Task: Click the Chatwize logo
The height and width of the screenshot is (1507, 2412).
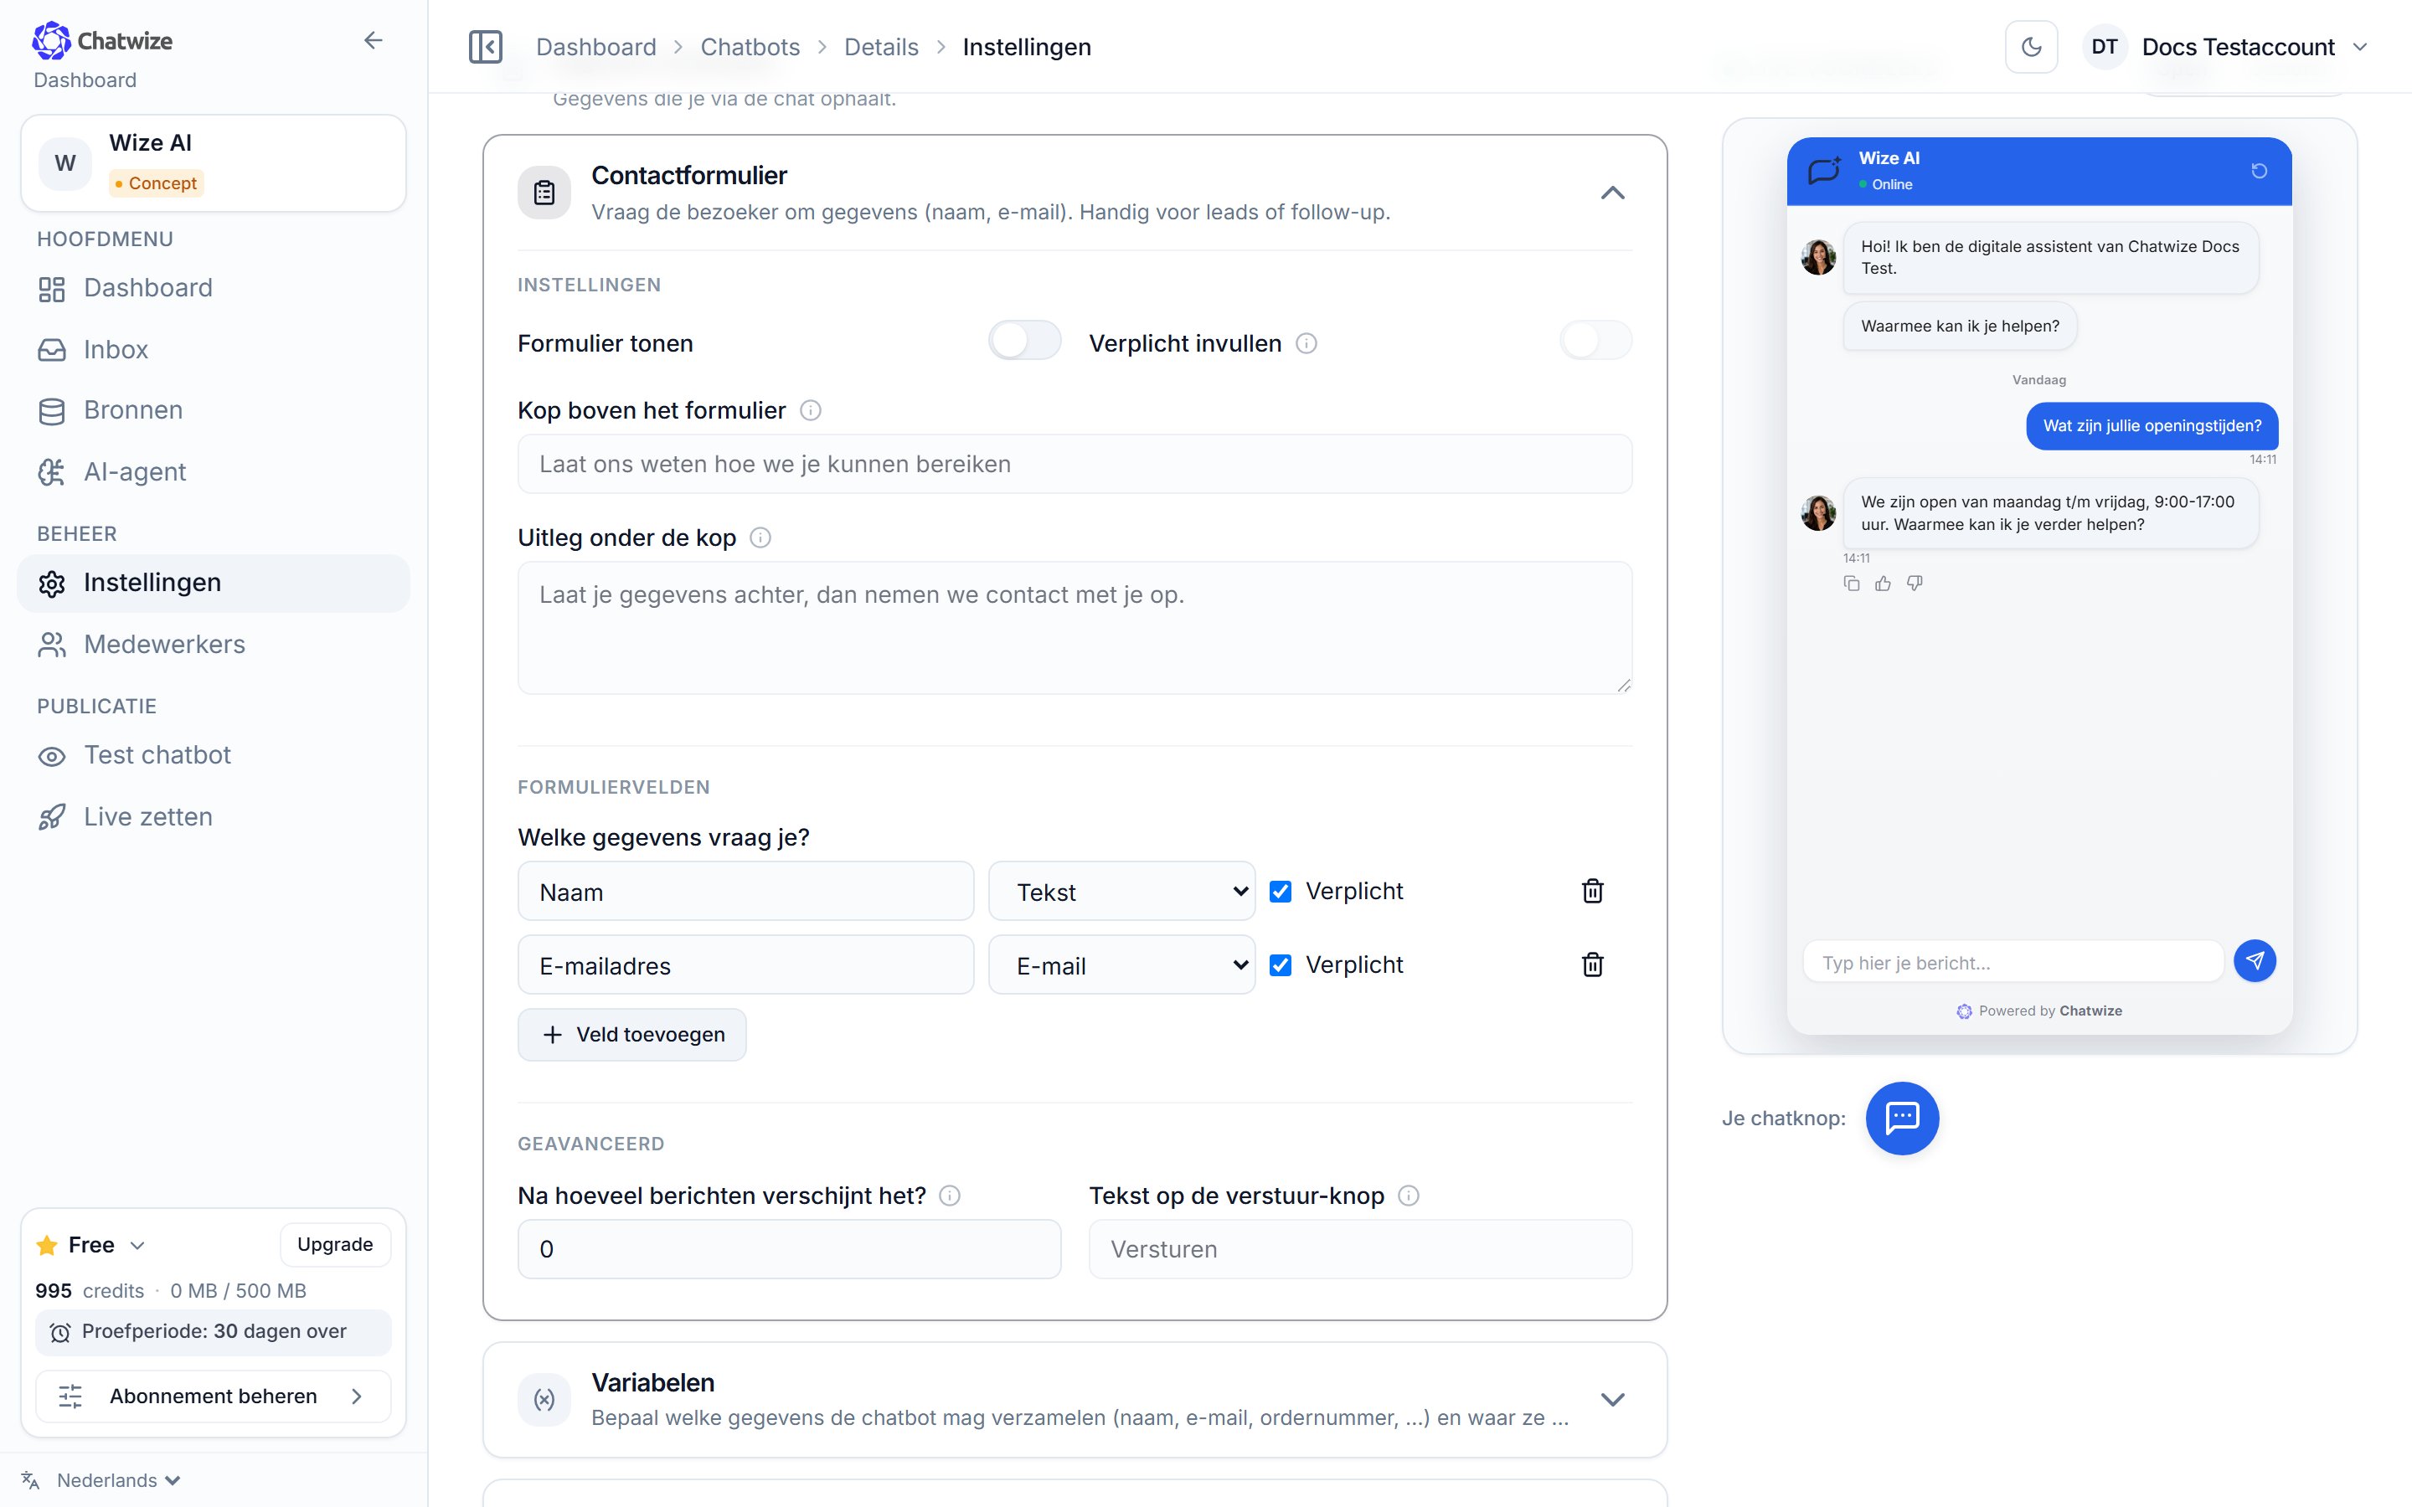Action: (x=101, y=41)
